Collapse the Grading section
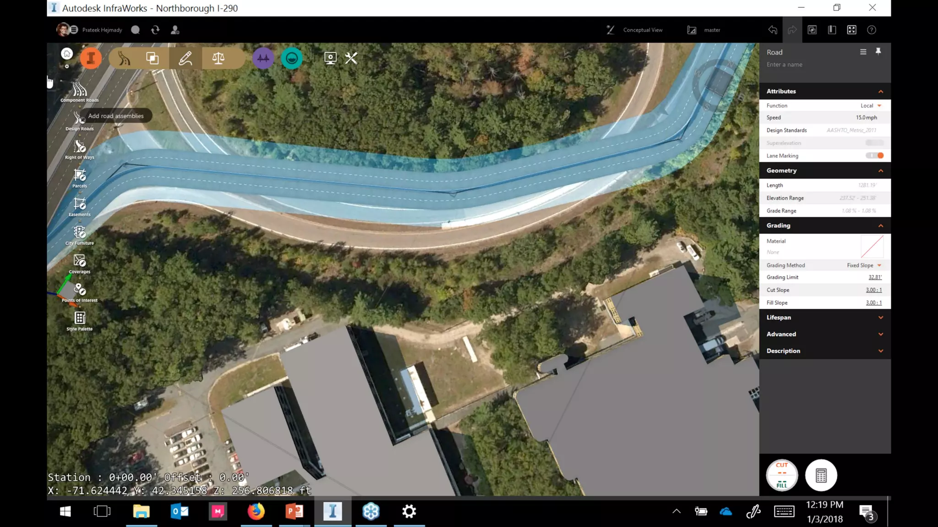Screen dimensions: 938x527 881,225
